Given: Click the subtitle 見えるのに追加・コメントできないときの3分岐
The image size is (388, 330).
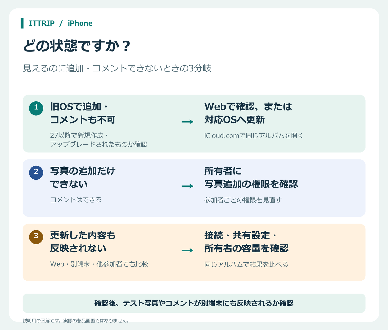Looking at the screenshot, I should (117, 68).
